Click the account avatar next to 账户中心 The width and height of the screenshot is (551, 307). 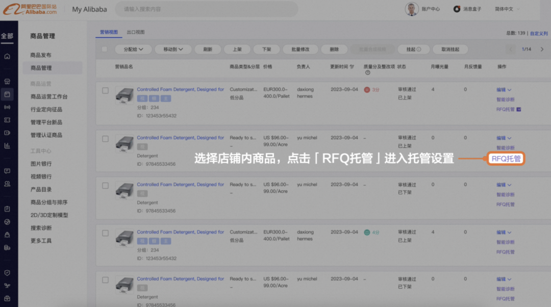click(411, 9)
